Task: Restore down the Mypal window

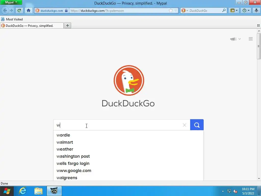Action: point(246,2)
